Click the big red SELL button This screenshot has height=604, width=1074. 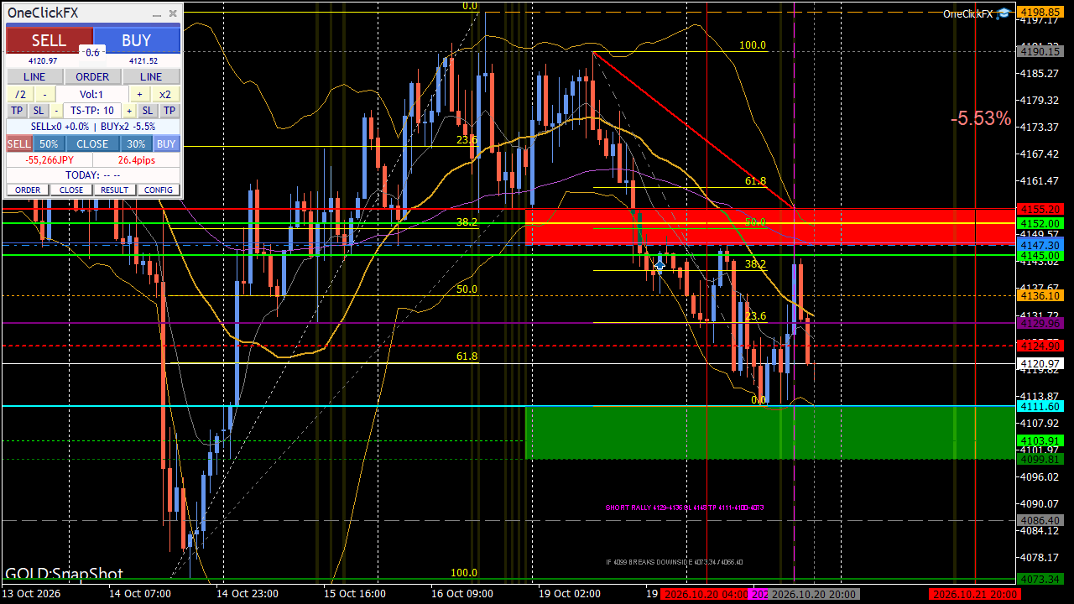pyautogui.click(x=49, y=40)
